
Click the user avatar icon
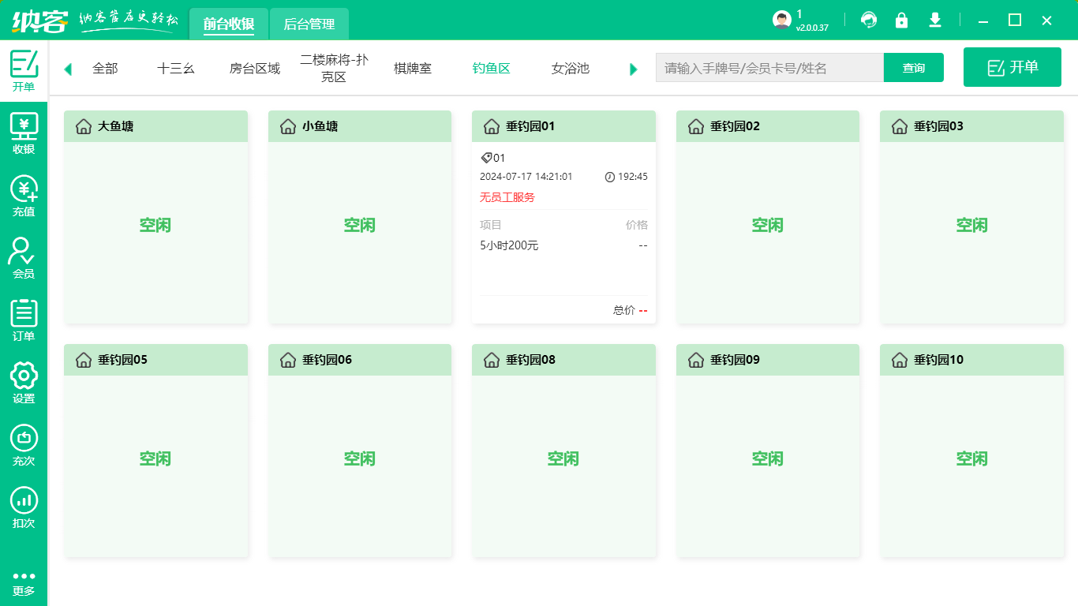point(781,21)
